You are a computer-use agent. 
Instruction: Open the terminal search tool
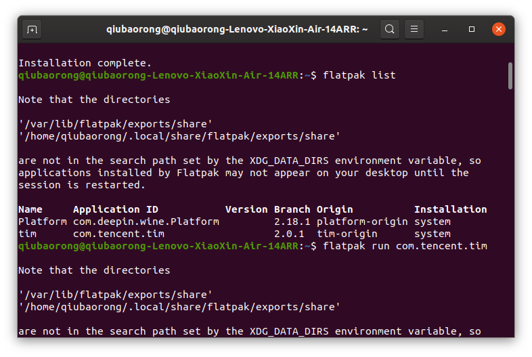pyautogui.click(x=389, y=29)
